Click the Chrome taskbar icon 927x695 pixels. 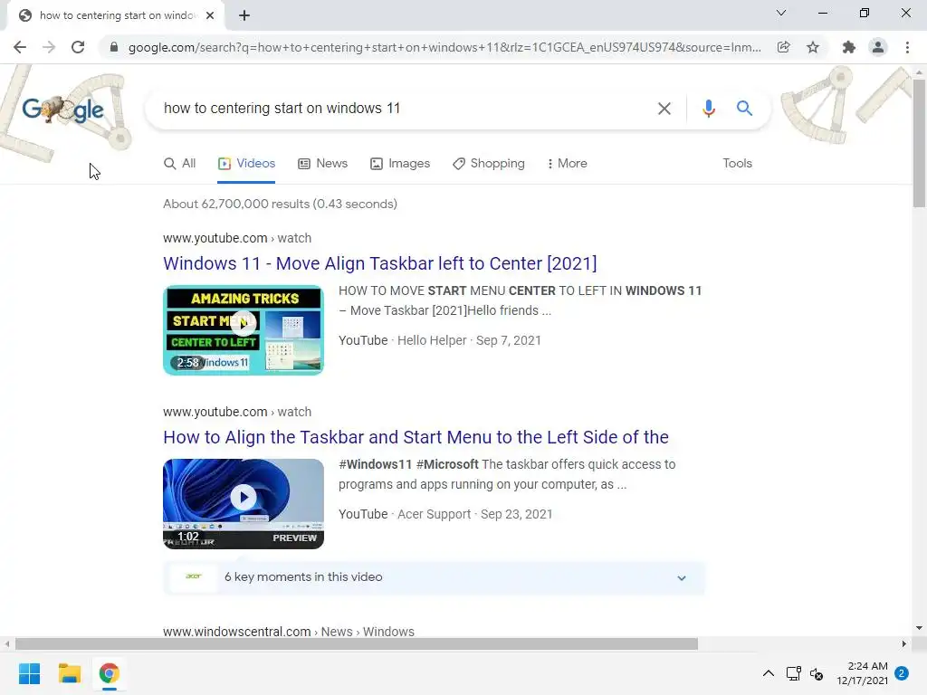click(110, 673)
